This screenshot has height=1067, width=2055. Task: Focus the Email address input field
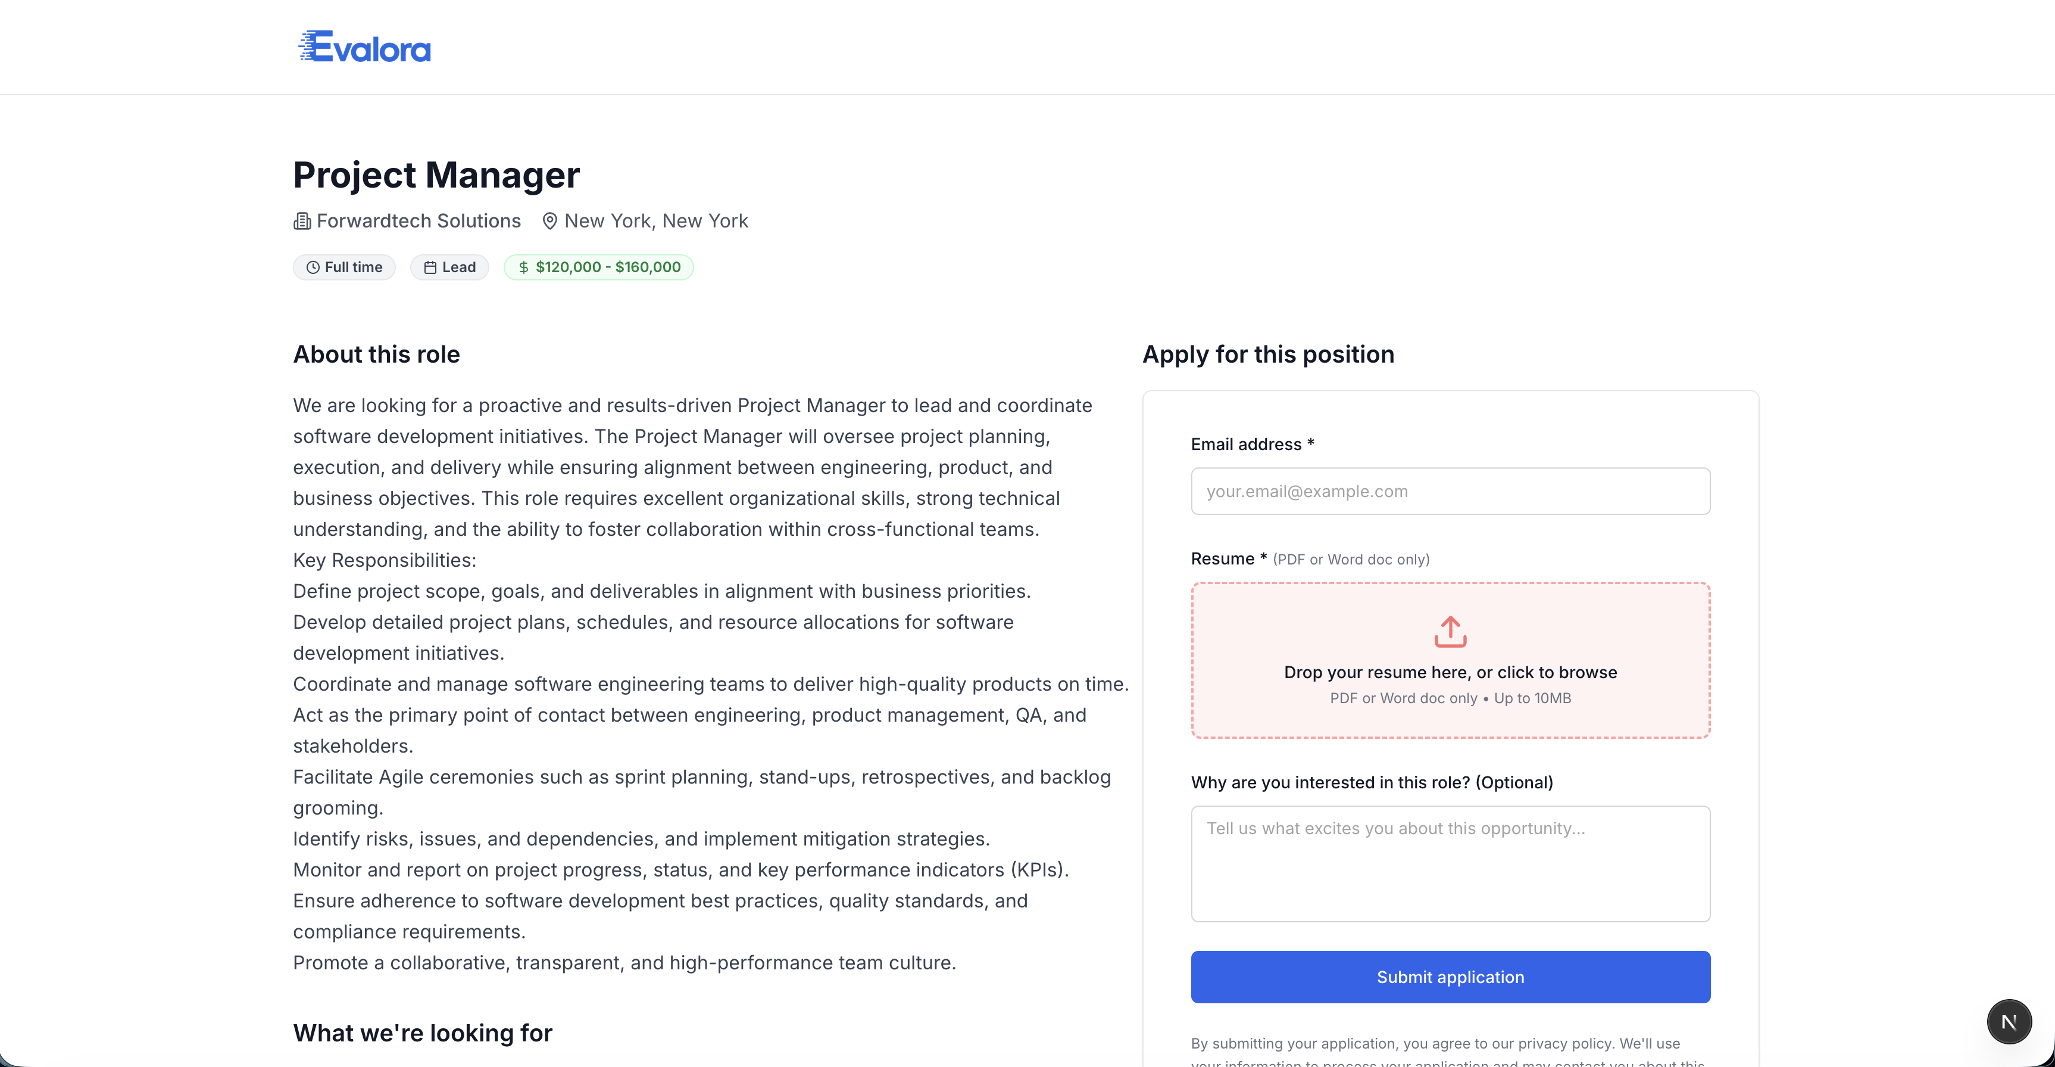pos(1450,491)
